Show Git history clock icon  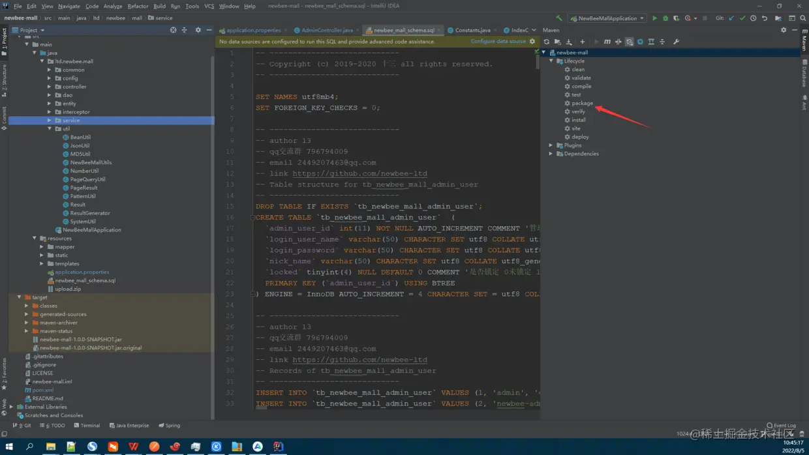click(x=753, y=18)
